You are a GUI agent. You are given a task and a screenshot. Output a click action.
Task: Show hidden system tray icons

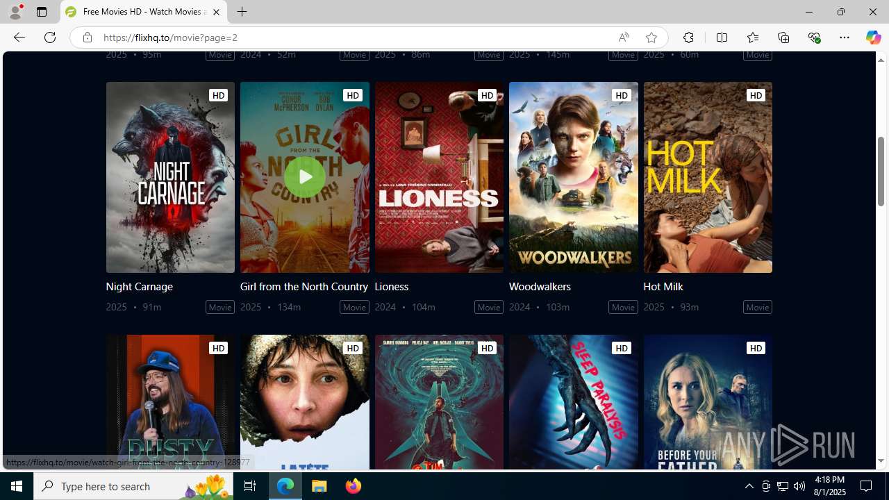(x=749, y=486)
